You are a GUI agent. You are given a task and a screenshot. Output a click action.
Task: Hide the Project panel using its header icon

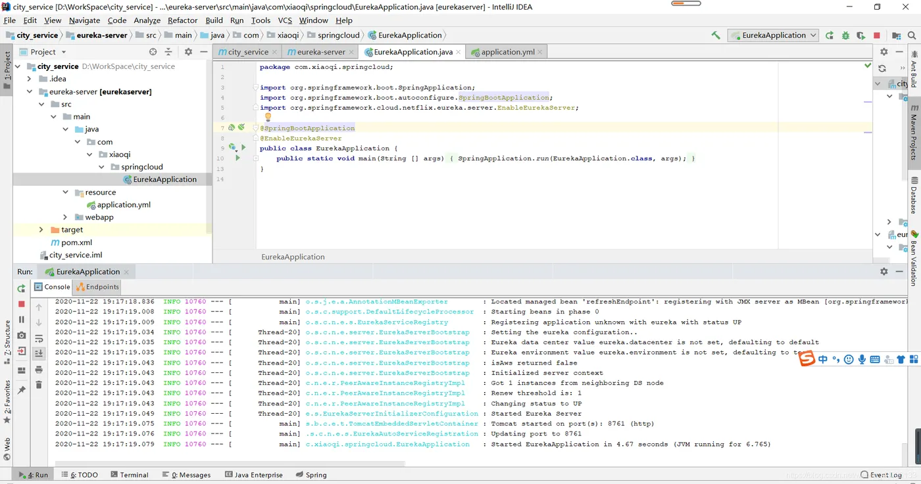pos(203,52)
